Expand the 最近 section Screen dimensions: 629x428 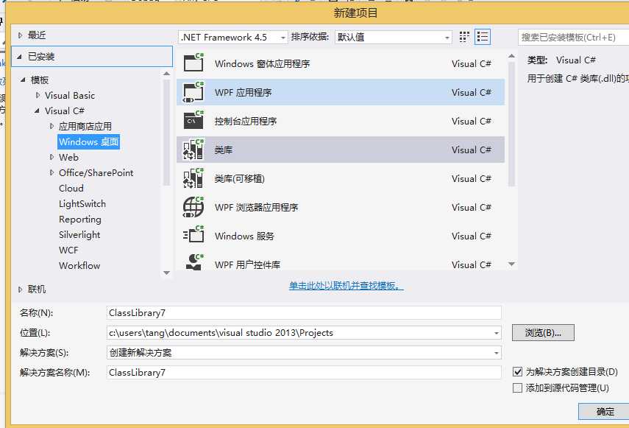point(20,35)
